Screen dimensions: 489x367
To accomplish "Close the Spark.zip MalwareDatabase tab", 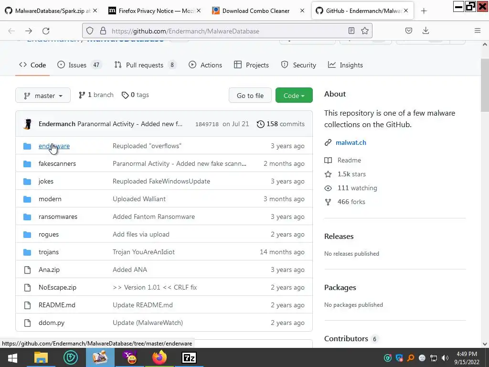I will (x=95, y=11).
